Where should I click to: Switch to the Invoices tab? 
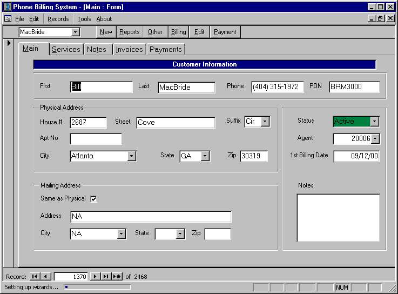129,49
